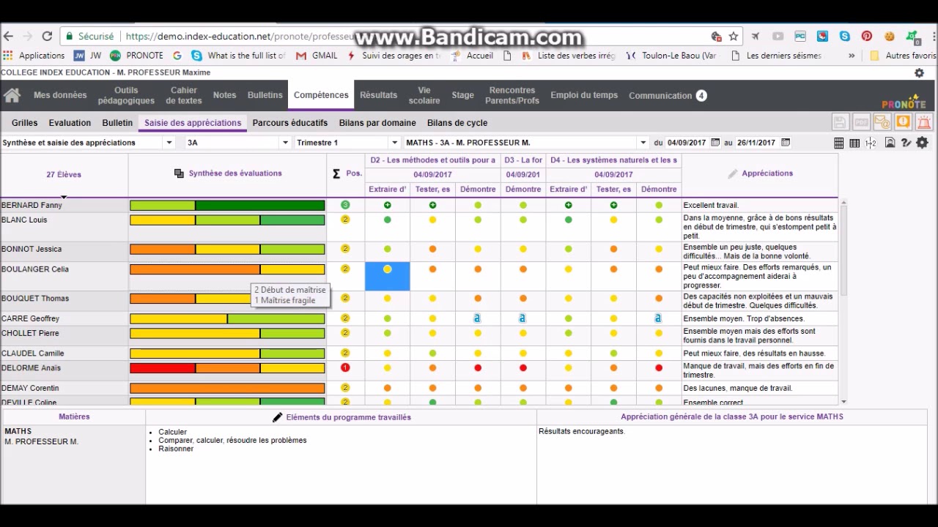Edit the Excellent travail appreciation
938x527 pixels.
coord(759,206)
